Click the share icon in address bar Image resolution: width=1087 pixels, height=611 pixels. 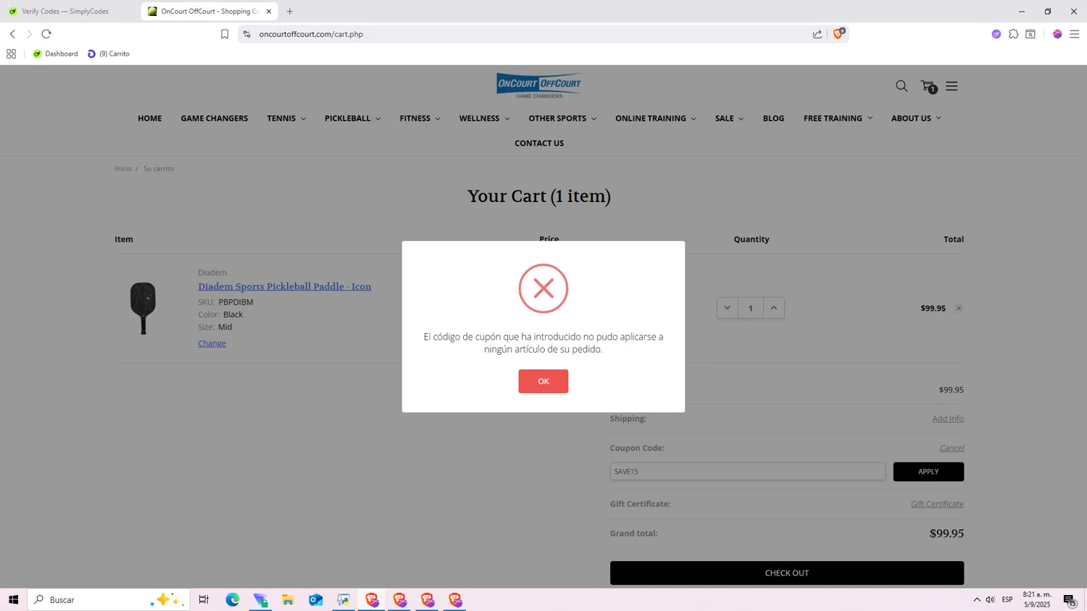click(x=817, y=34)
